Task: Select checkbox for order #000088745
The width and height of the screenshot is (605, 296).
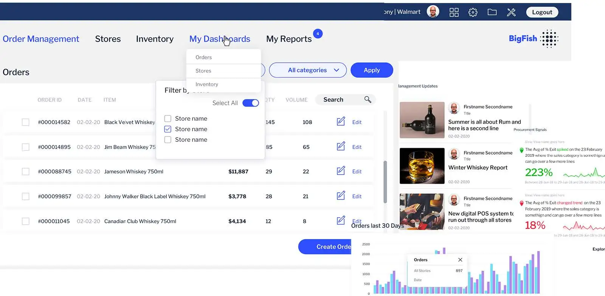Action: click(x=26, y=172)
